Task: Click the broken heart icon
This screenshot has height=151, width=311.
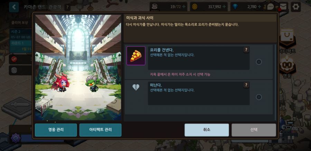Action: (136, 87)
